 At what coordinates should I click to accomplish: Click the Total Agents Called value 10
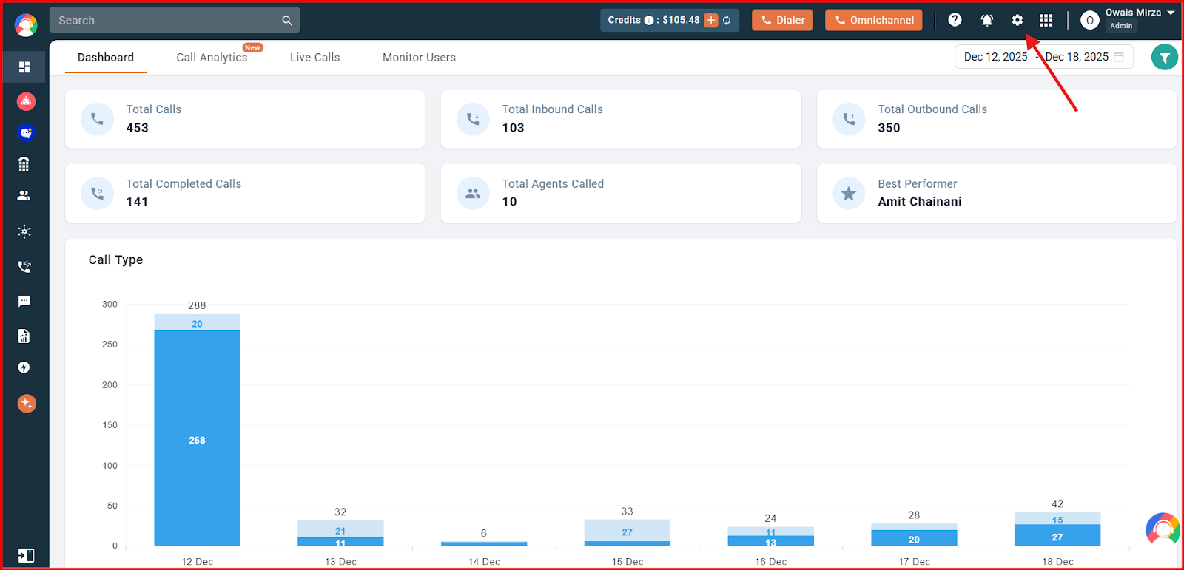click(509, 202)
